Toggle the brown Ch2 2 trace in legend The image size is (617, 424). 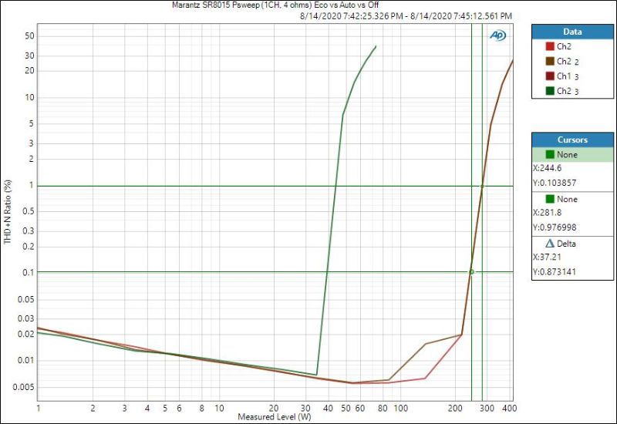[549, 62]
